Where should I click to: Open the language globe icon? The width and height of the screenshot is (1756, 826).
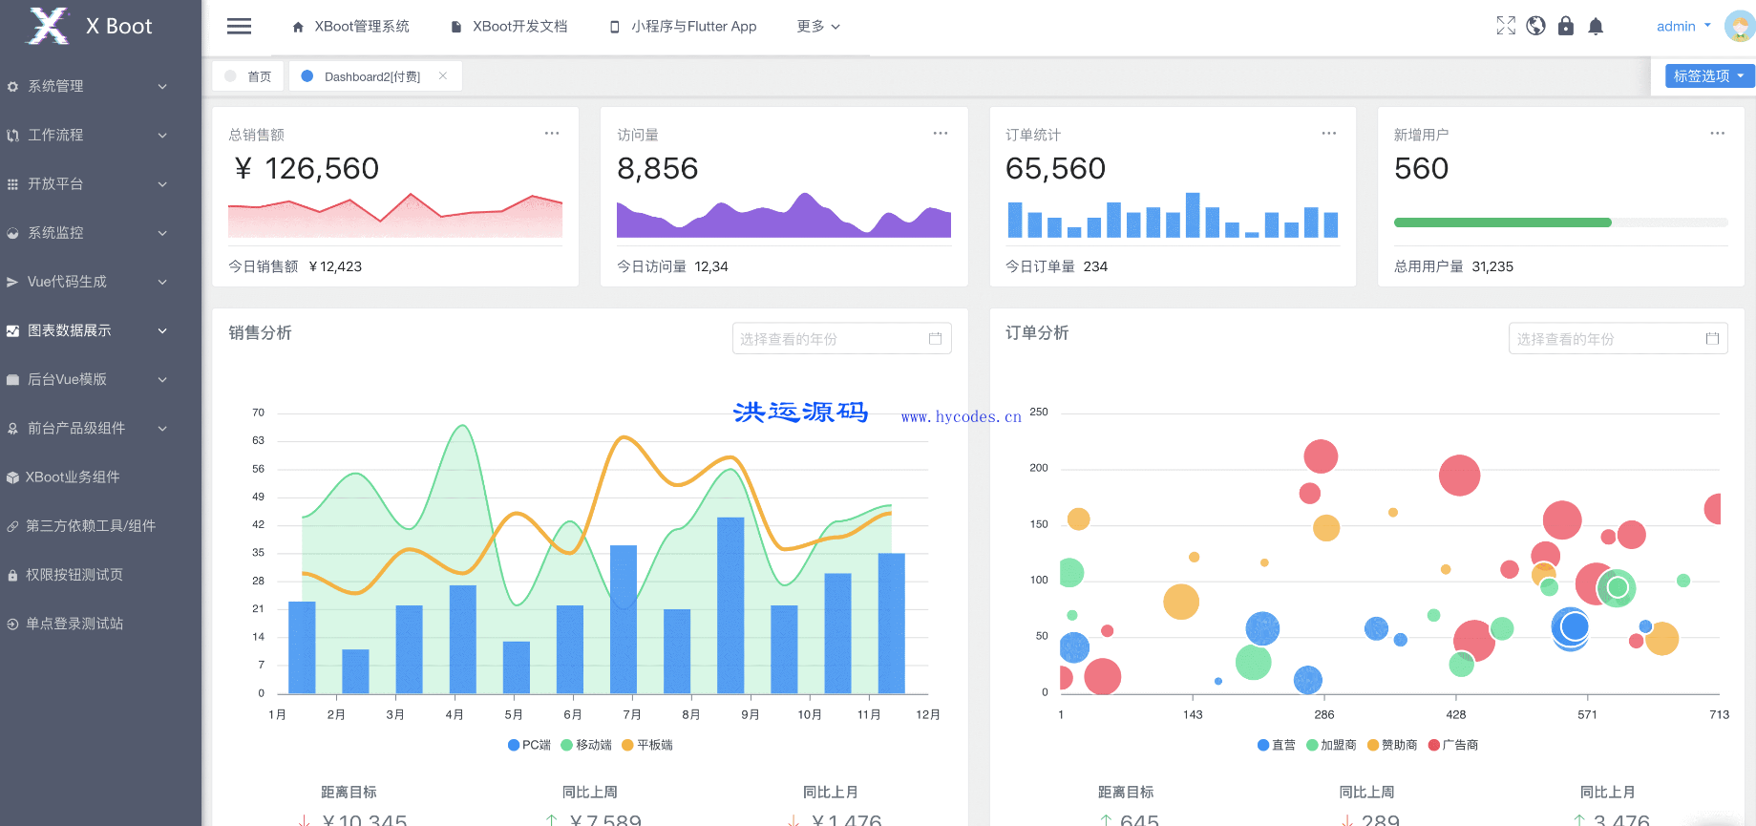coord(1535,26)
